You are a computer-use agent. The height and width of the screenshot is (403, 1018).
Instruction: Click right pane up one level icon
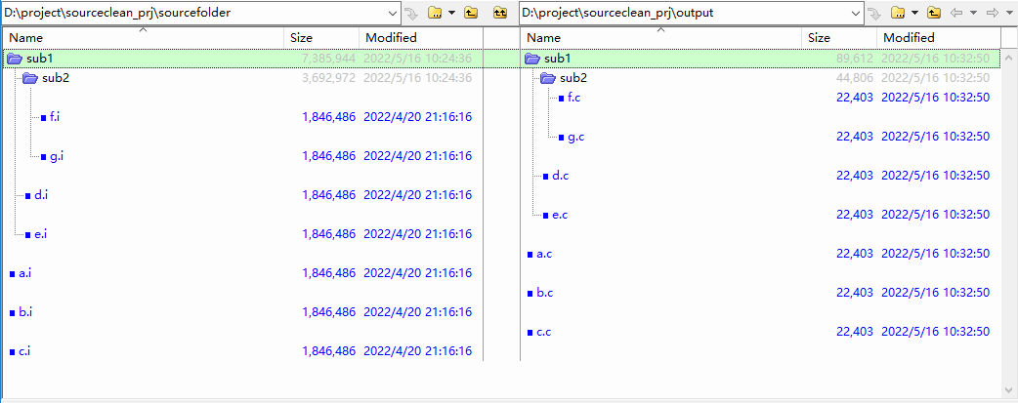pos(933,14)
